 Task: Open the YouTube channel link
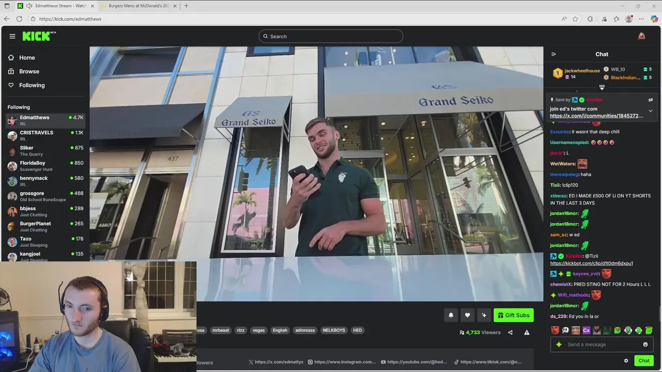[x=414, y=362]
